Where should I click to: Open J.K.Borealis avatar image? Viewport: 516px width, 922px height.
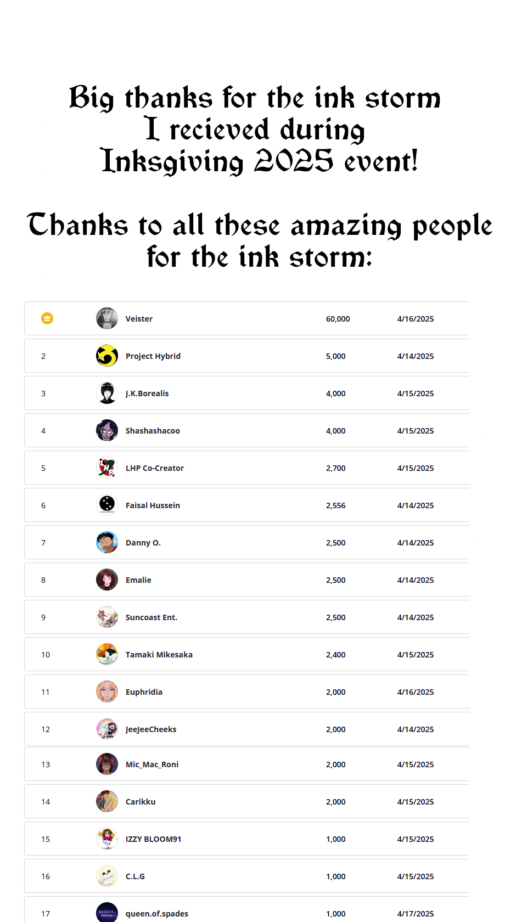pyautogui.click(x=107, y=393)
